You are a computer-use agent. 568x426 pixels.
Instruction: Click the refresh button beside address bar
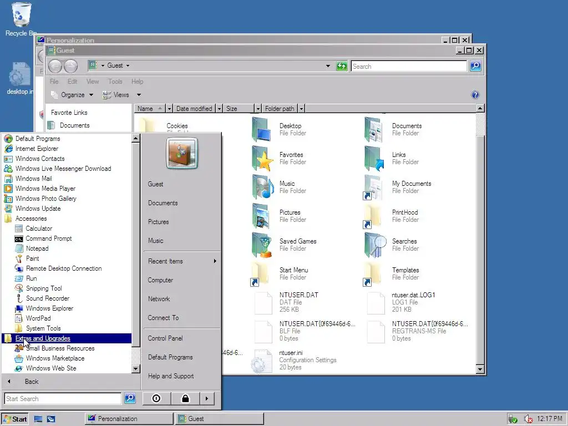pyautogui.click(x=341, y=66)
